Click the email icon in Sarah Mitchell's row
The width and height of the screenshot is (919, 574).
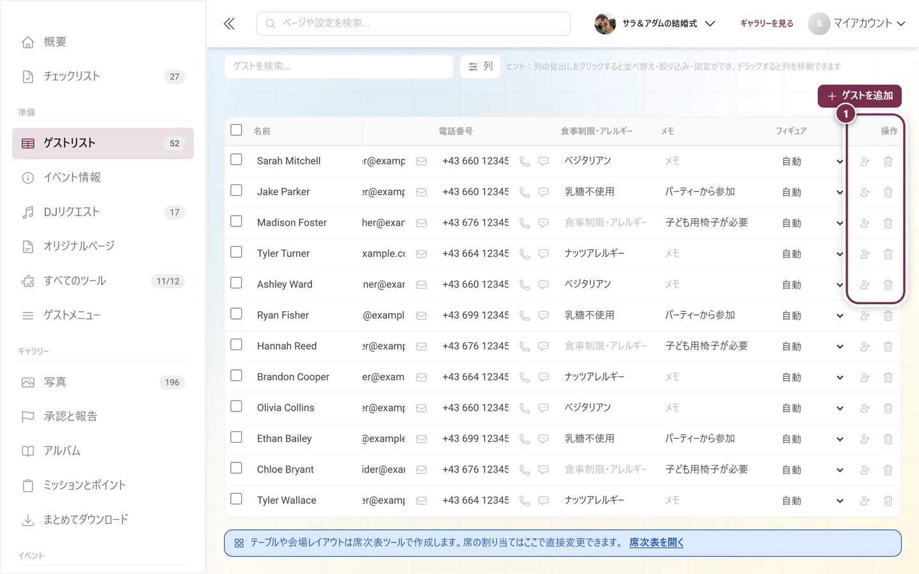coord(421,161)
